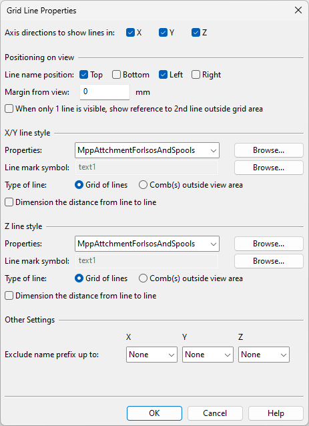Expand the X exclude name prefix dropdown
This screenshot has width=309, height=426.
click(x=151, y=355)
